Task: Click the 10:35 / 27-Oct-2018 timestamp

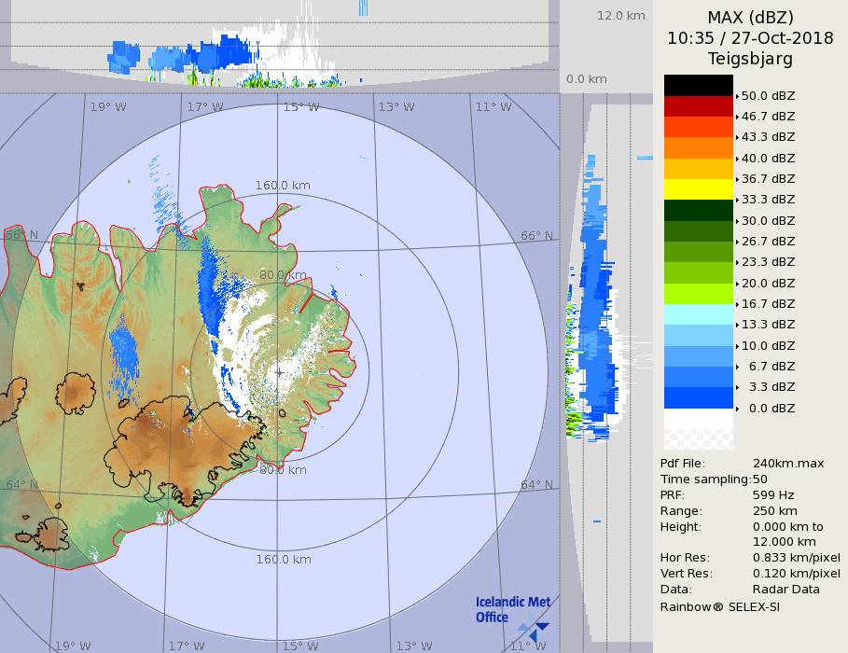Action: click(750, 38)
